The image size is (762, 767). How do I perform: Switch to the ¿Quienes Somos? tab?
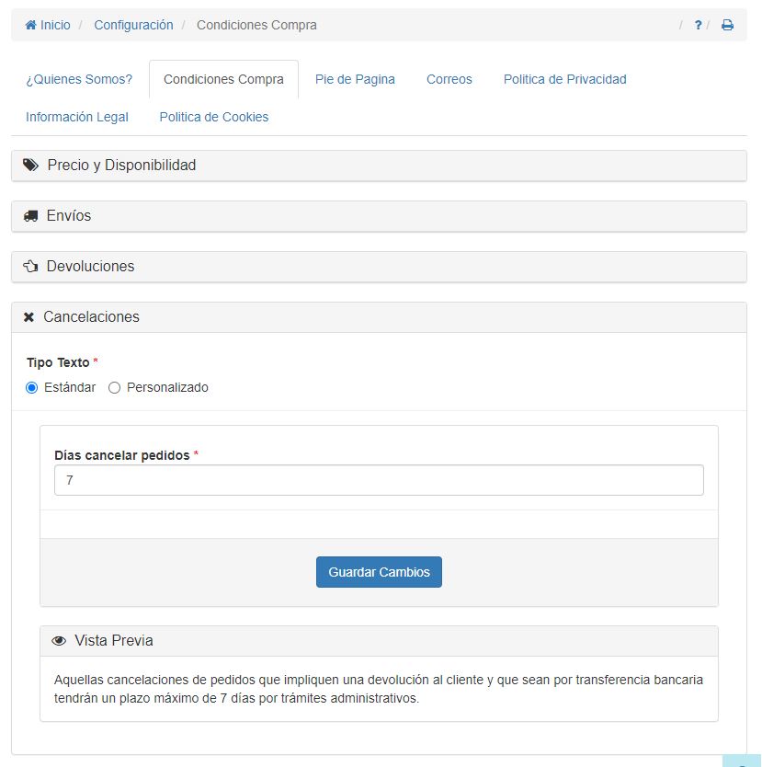click(x=79, y=80)
